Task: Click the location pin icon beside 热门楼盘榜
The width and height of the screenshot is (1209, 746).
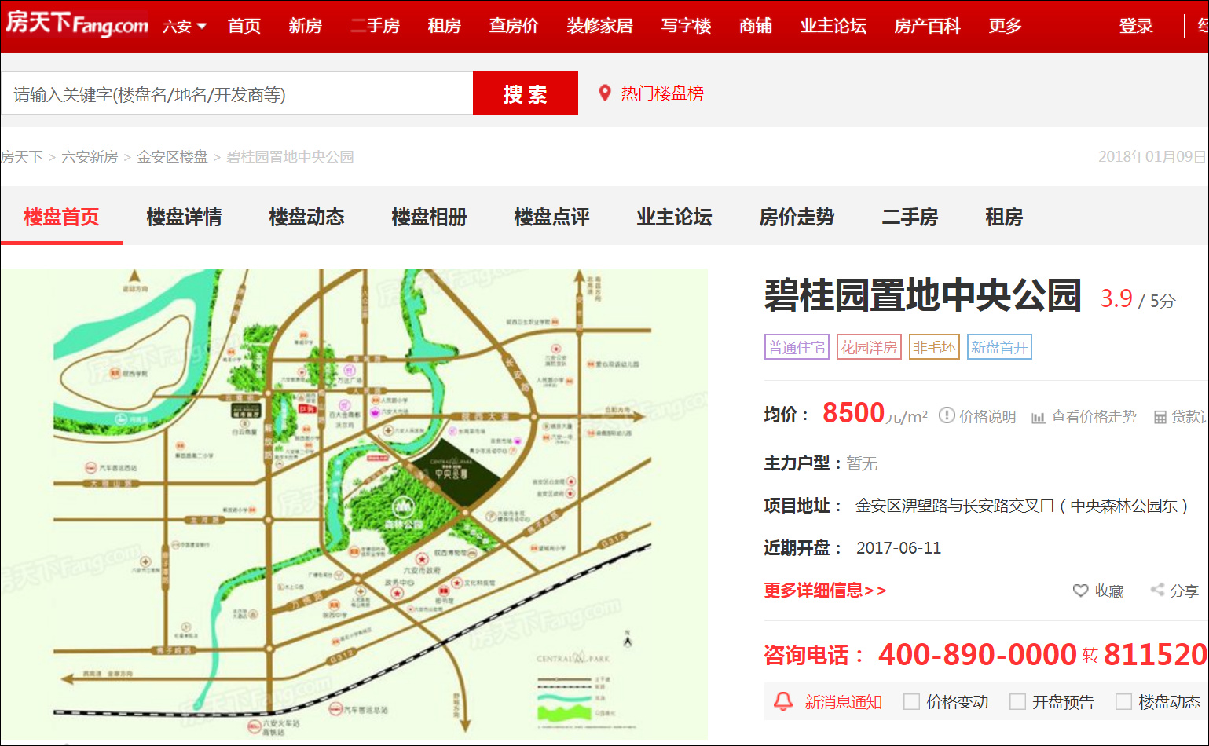Action: [605, 93]
